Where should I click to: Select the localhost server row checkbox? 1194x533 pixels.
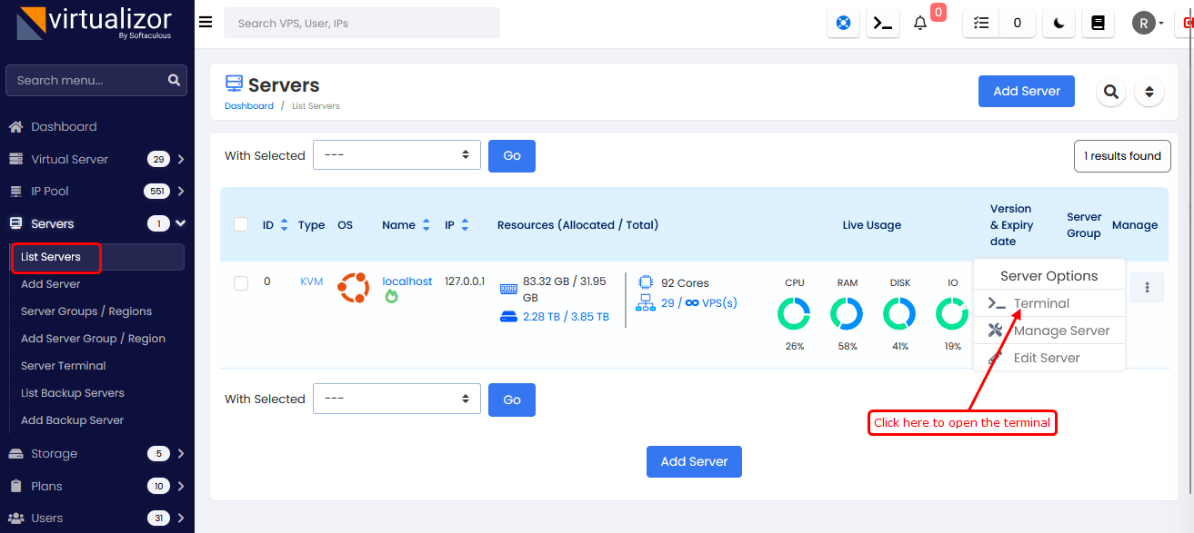click(241, 283)
